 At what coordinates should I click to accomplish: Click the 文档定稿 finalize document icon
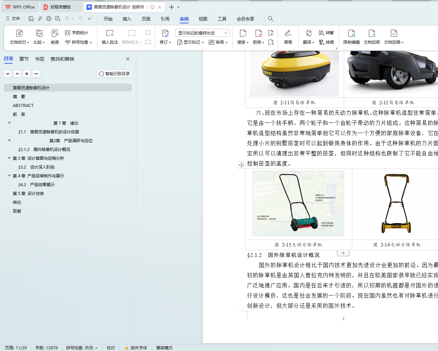point(394,33)
